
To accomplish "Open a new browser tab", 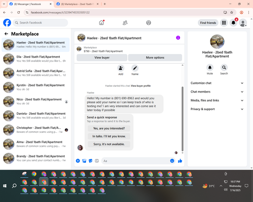I will point(105,4).
